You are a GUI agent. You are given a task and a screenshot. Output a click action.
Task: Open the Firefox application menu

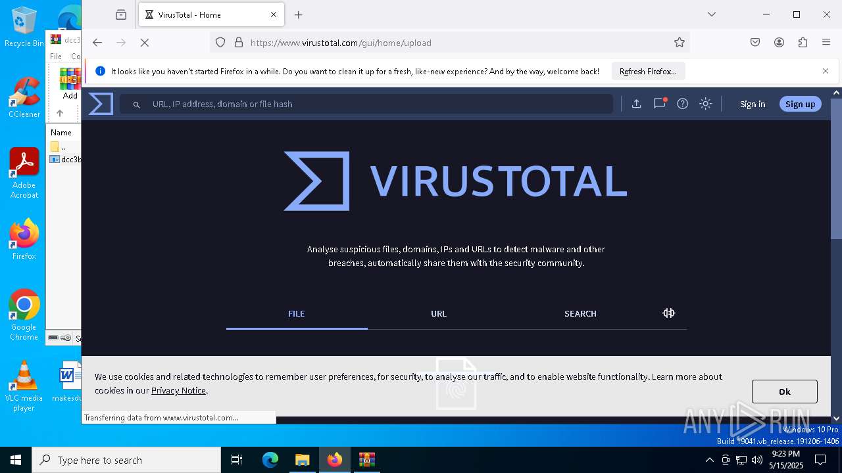click(x=826, y=43)
